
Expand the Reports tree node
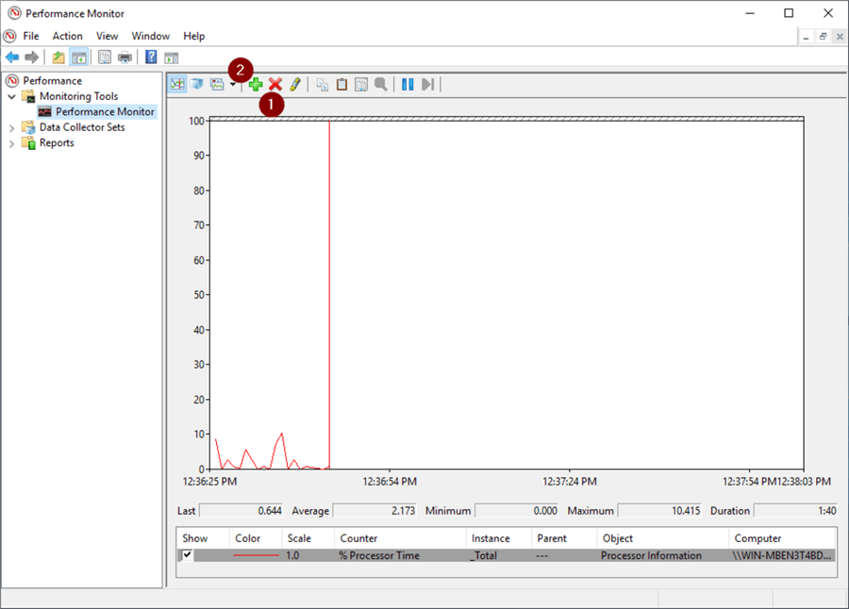pos(12,143)
